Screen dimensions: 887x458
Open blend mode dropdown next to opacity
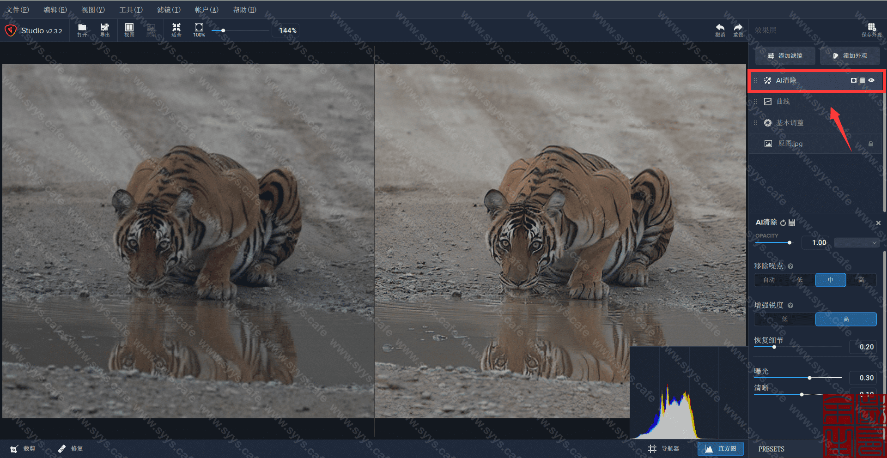click(856, 242)
